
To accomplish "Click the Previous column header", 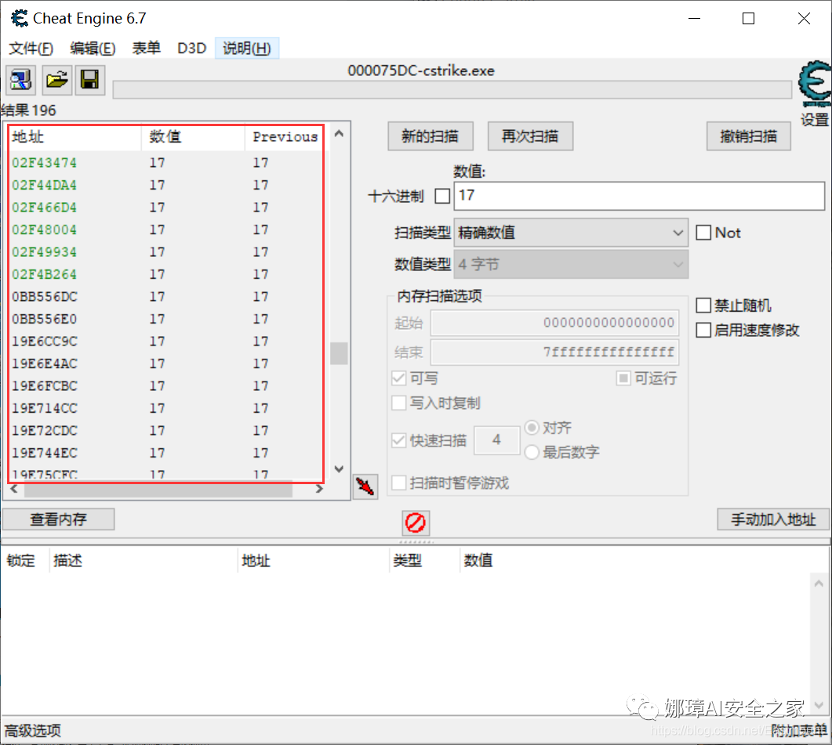I will (x=285, y=137).
